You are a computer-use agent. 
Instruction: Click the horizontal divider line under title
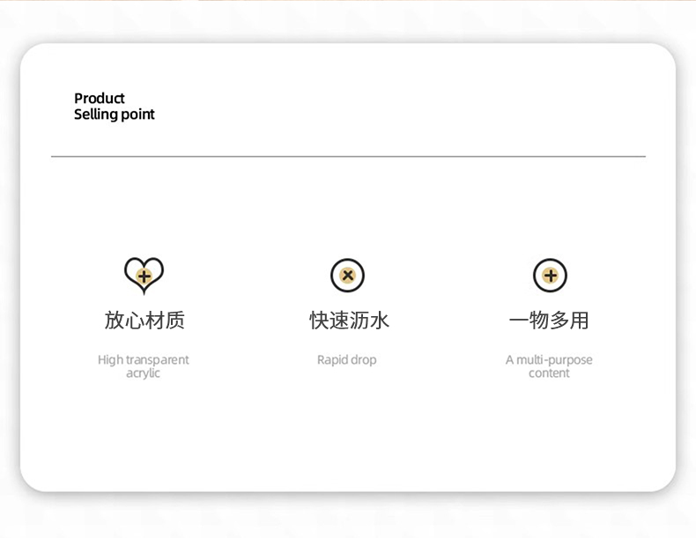tap(349, 156)
